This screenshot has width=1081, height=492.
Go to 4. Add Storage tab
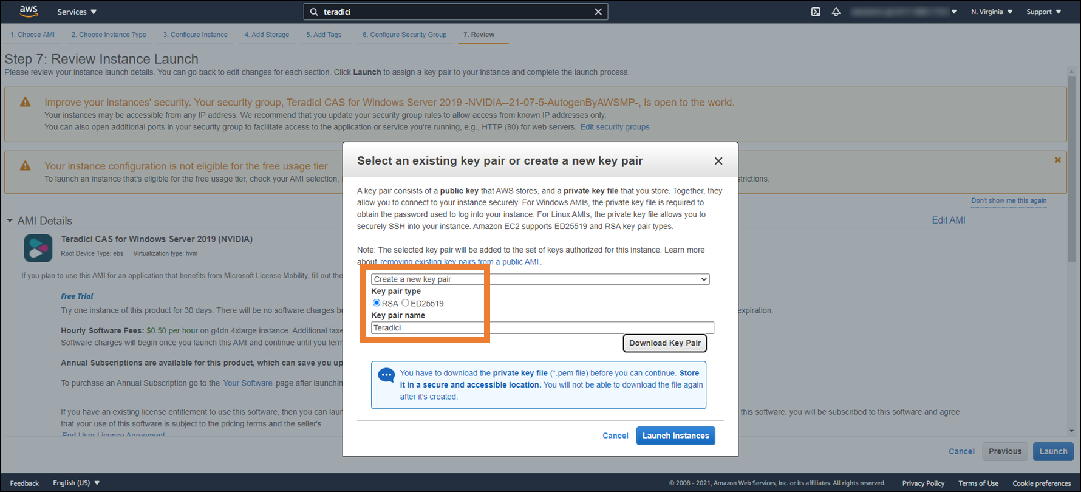267,35
